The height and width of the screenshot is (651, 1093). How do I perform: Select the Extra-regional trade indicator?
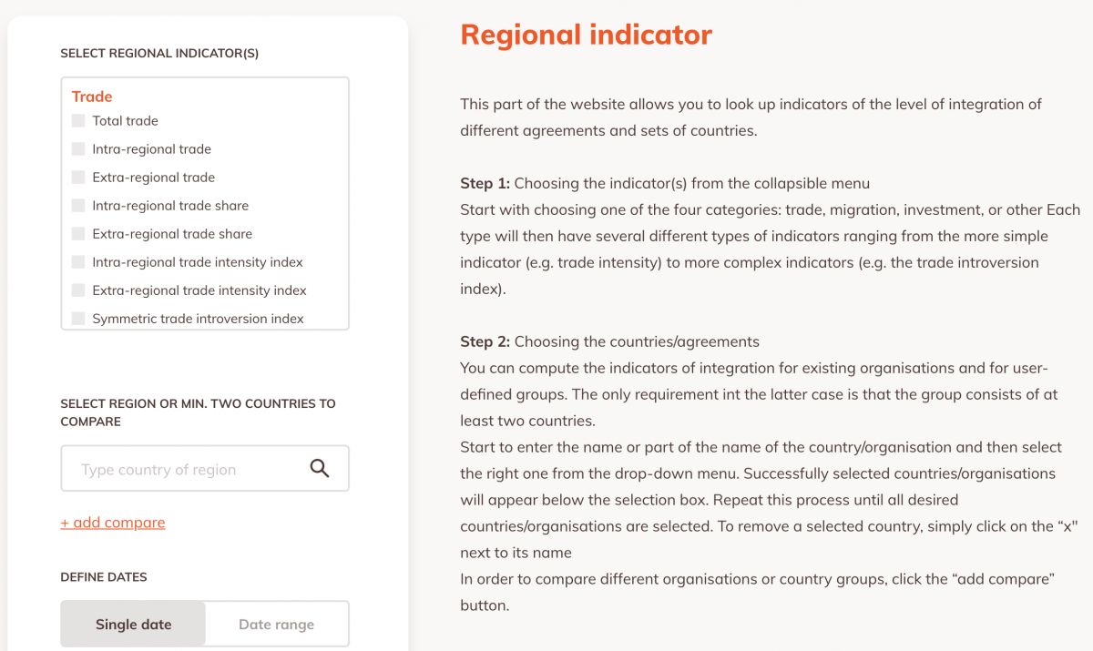[77, 177]
